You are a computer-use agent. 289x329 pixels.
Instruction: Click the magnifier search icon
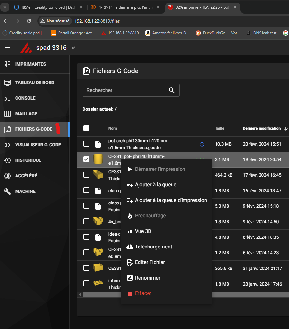172,90
